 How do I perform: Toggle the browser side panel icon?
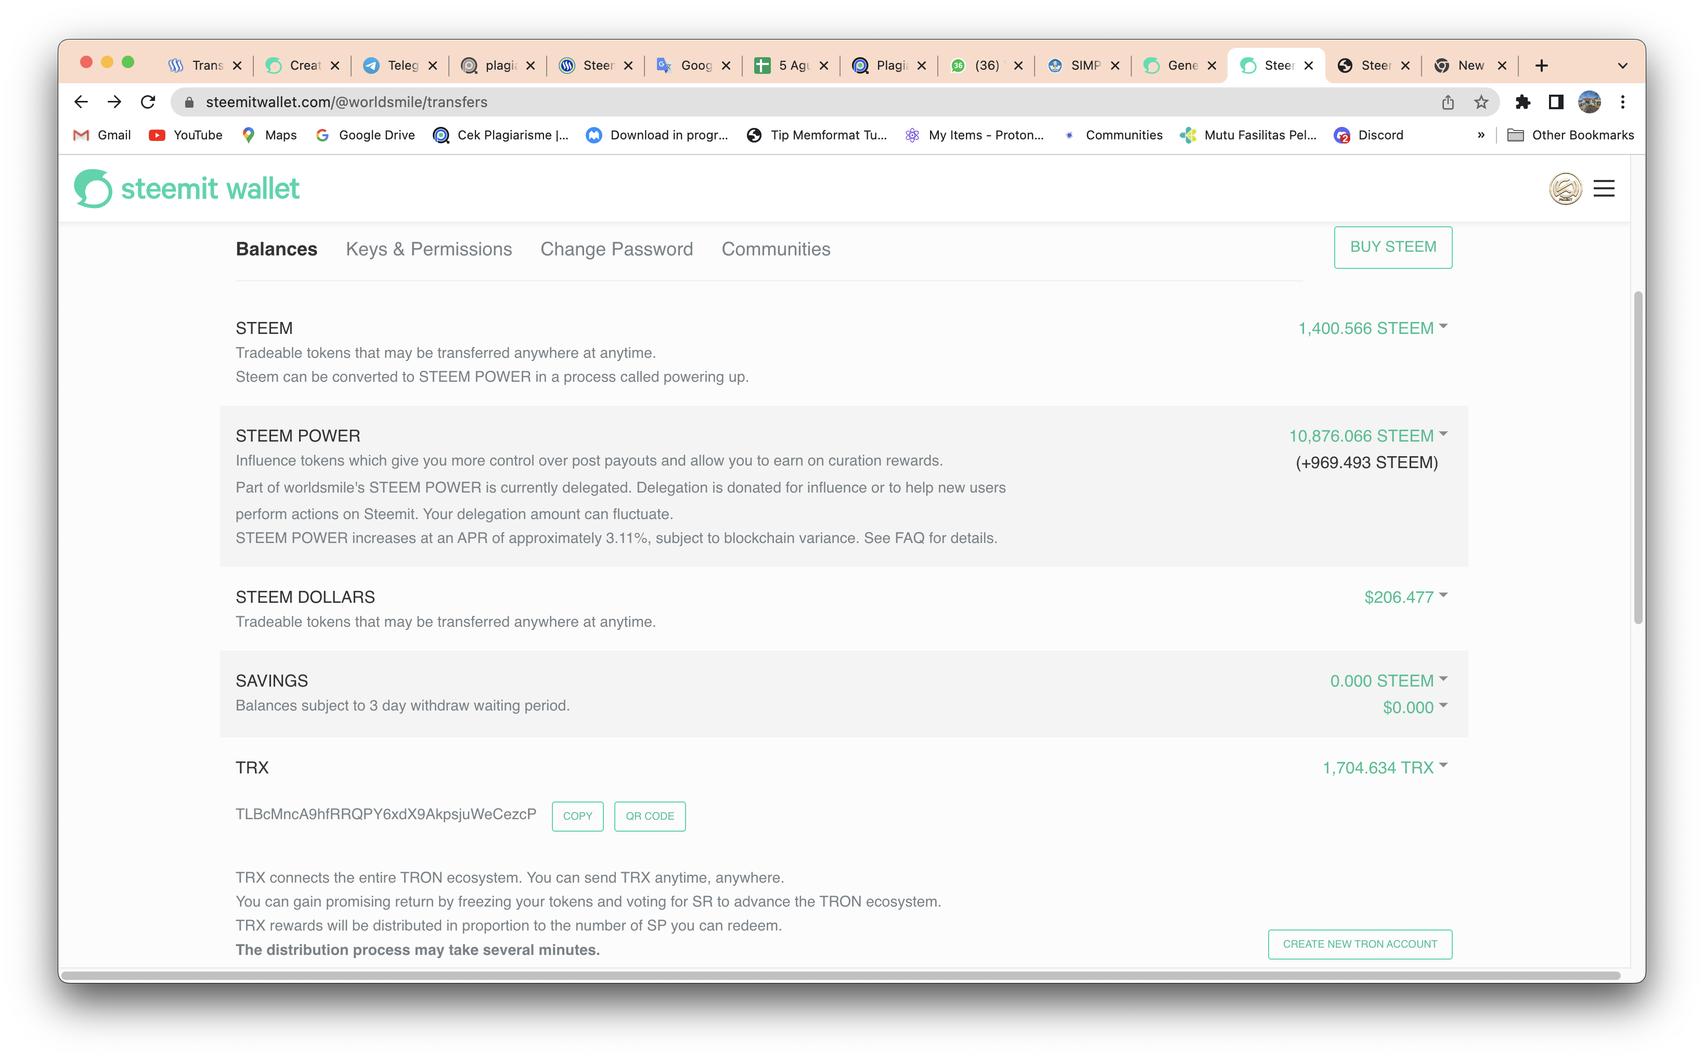pyautogui.click(x=1556, y=102)
